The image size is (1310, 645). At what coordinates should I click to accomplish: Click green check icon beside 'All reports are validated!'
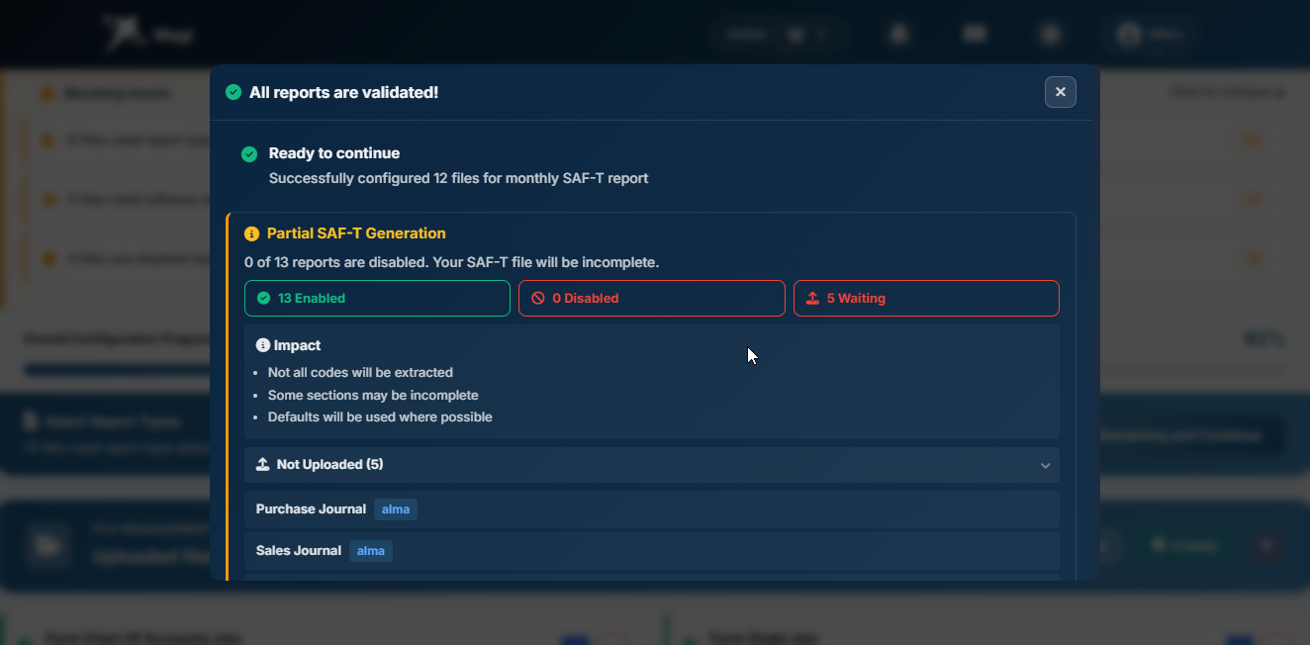click(x=234, y=92)
